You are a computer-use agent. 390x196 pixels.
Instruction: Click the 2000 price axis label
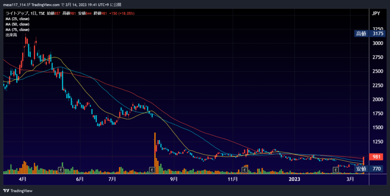(x=378, y=100)
